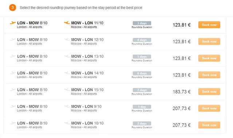Click return plane icon beside MOW - LON 14/10
233x138 pixels.
pyautogui.click(x=67, y=73)
